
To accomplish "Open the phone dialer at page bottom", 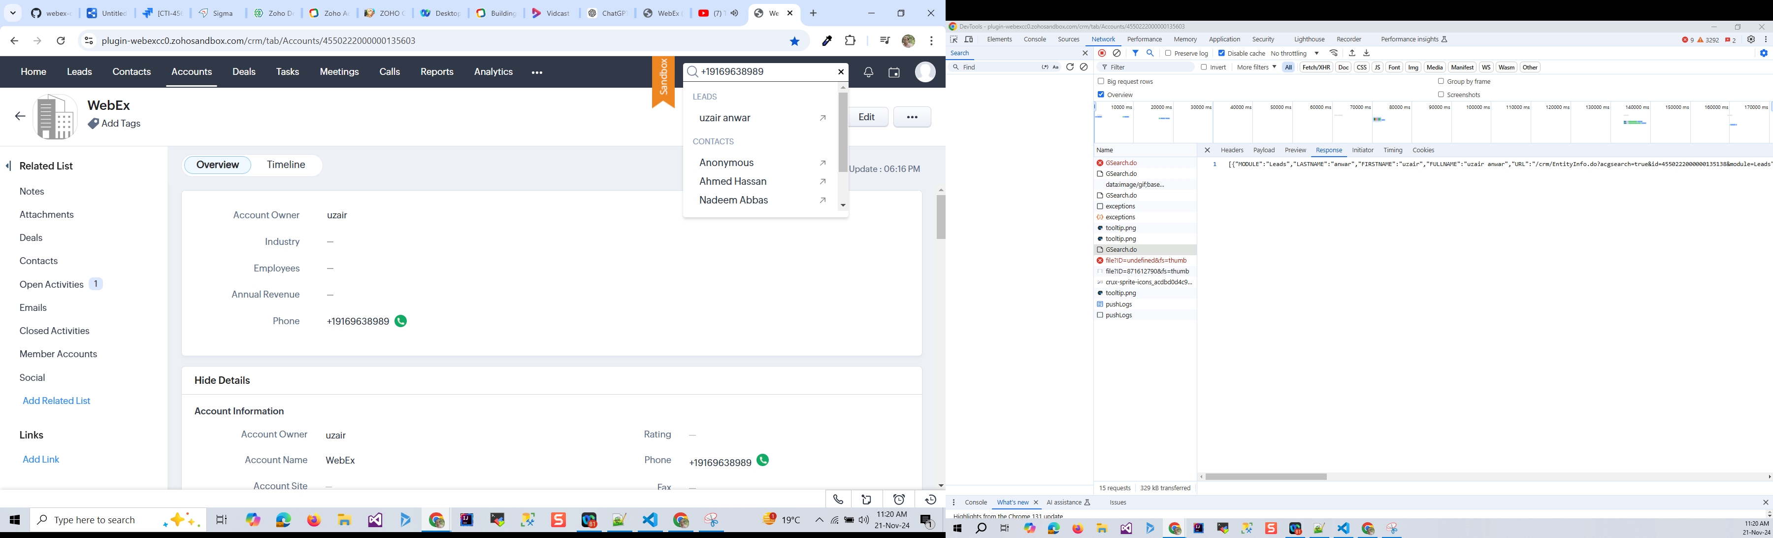I will click(838, 500).
